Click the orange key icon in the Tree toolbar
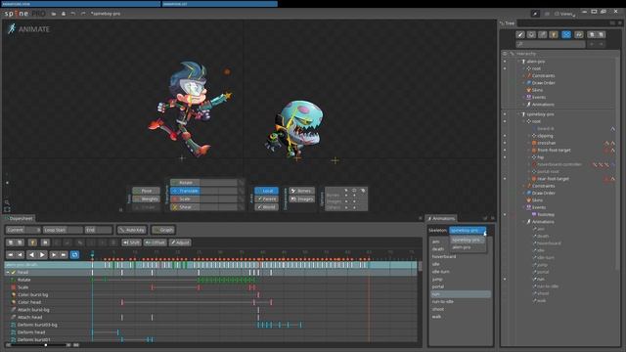626x352 pixels. click(554, 35)
